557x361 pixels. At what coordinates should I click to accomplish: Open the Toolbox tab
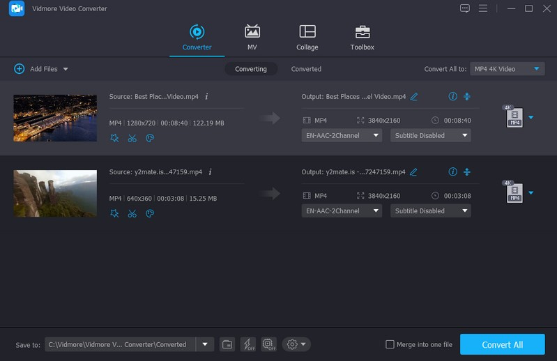click(362, 38)
